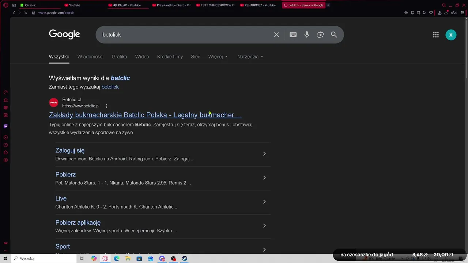This screenshot has height=263, width=468.
Task: Start voice search with microphone icon
Action: [x=307, y=35]
